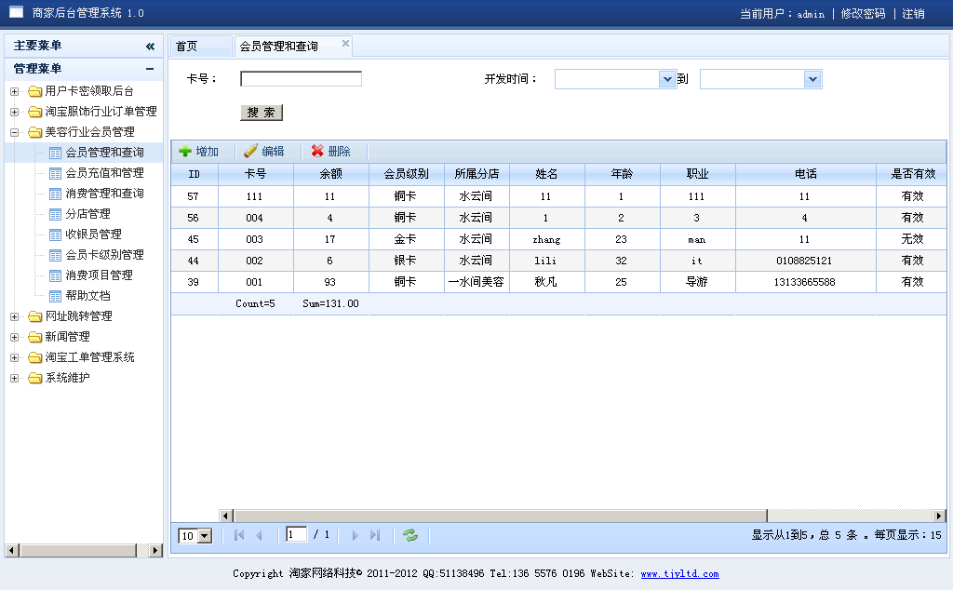Collapse the 管理菜单 section
The width and height of the screenshot is (953, 590).
point(150,69)
